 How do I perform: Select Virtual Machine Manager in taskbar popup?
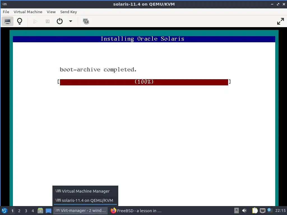(x=85, y=191)
